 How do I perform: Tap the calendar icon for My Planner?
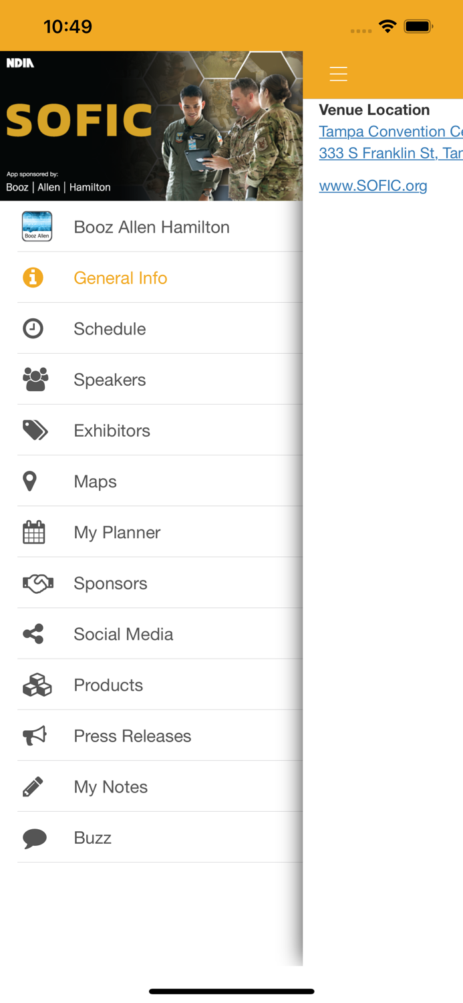pyautogui.click(x=33, y=532)
